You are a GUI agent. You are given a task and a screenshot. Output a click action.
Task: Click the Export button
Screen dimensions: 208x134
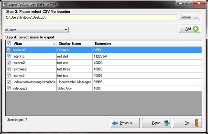(156, 123)
